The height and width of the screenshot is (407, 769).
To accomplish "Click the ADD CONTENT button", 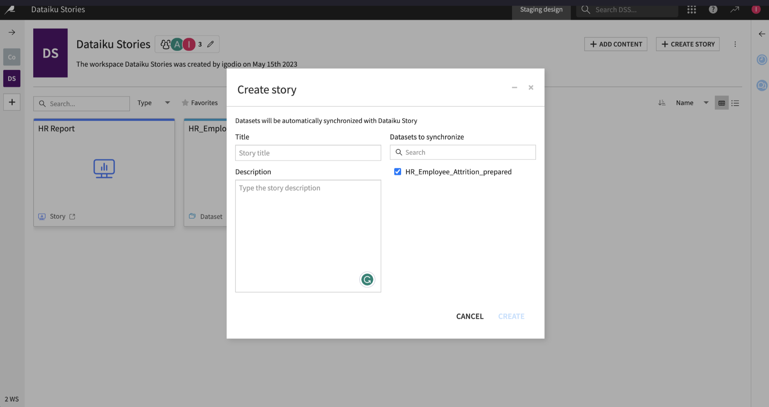I will tap(616, 44).
